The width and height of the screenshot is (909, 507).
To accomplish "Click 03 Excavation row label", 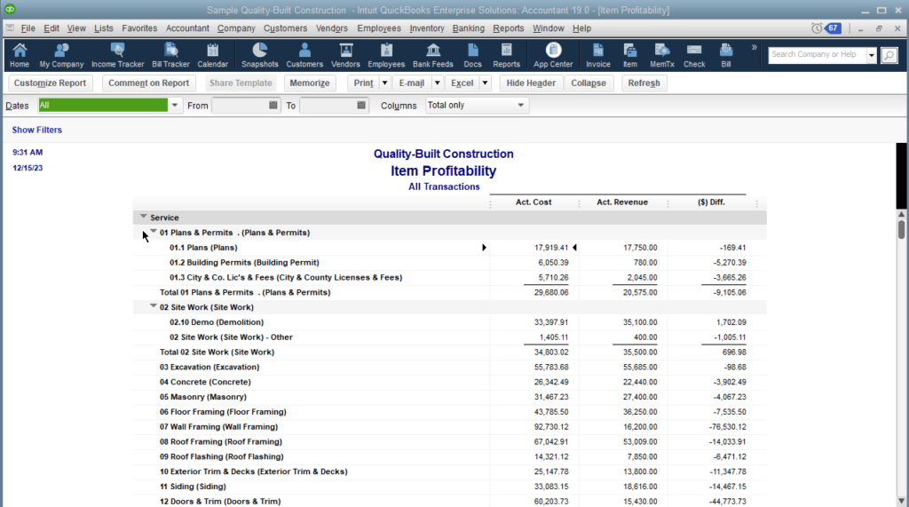I will point(209,367).
